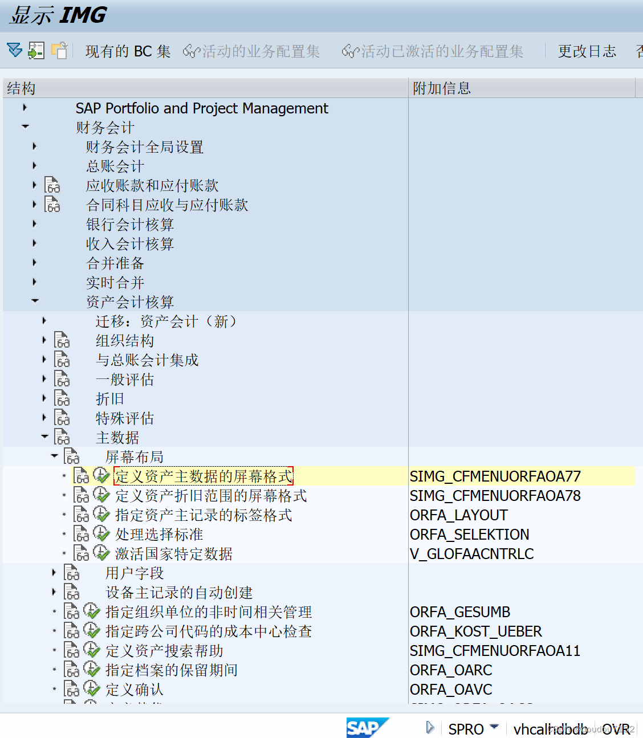Click the position-on-node toolbar icon

[36, 50]
